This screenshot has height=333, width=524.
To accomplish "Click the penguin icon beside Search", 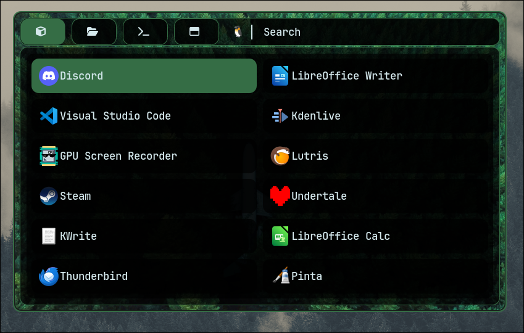I will (238, 32).
